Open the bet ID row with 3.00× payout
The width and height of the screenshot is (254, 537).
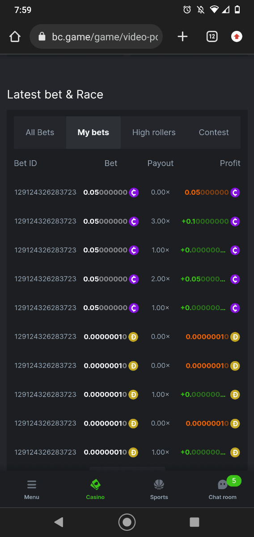coord(45,221)
